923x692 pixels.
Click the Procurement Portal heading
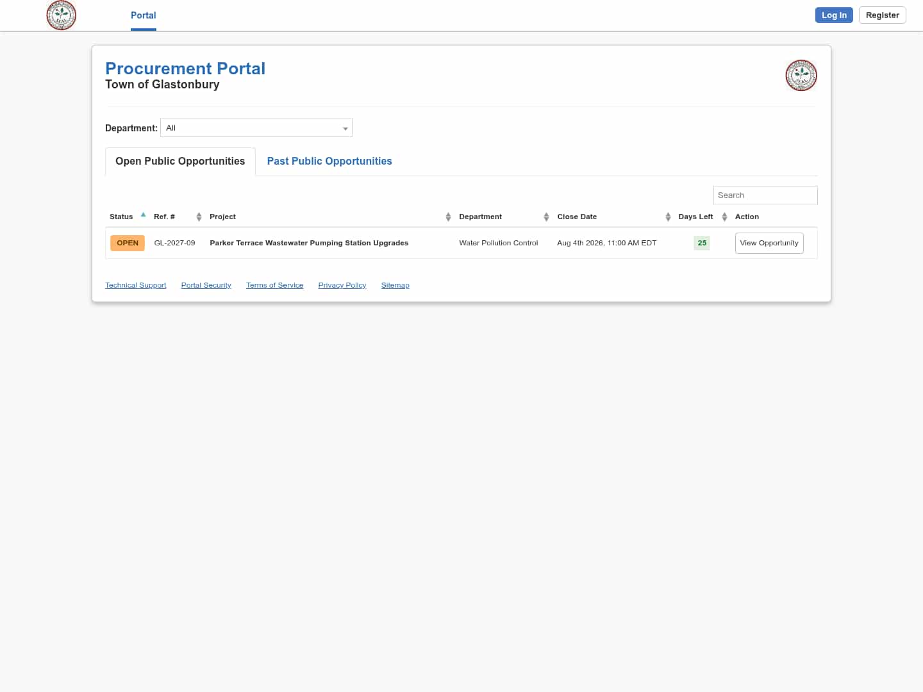click(185, 69)
